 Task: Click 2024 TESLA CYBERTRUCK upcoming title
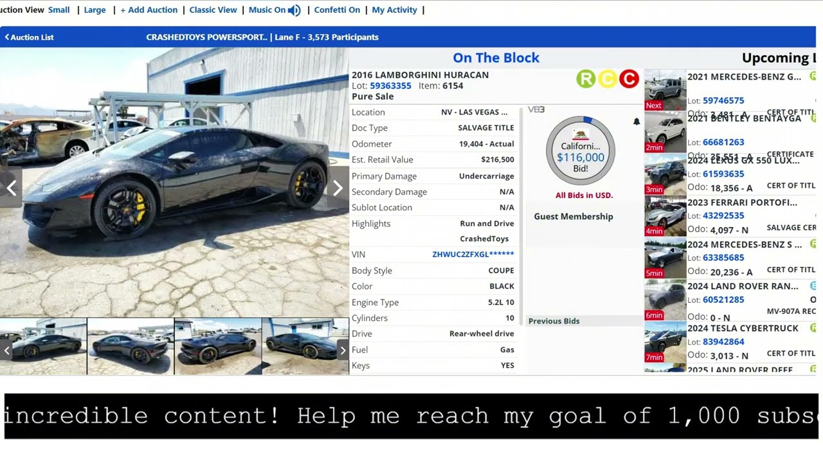(x=743, y=328)
